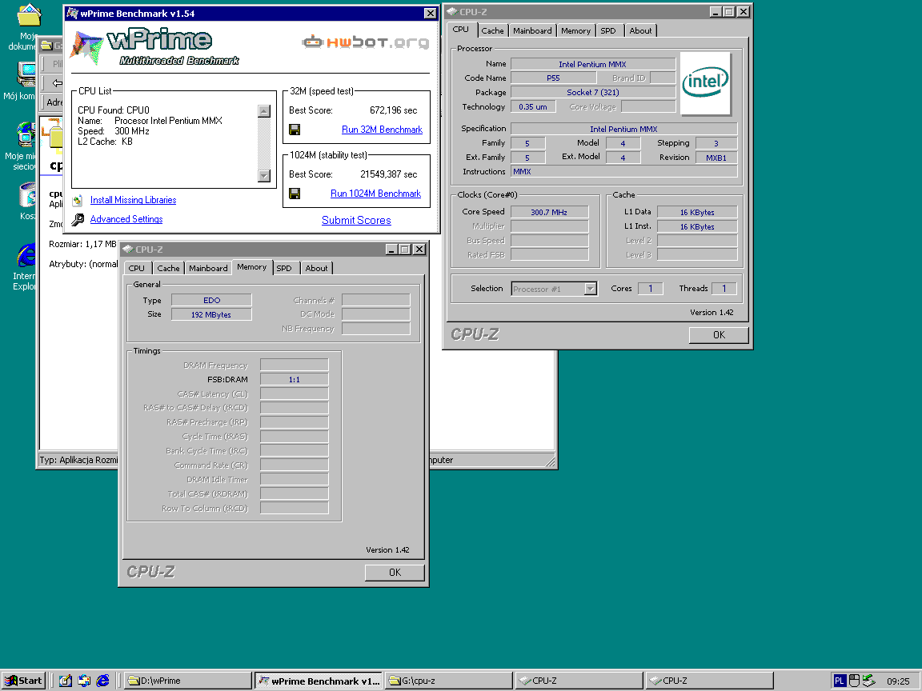
Task: Open the Mój komputer desktop icon
Action: pos(25,74)
